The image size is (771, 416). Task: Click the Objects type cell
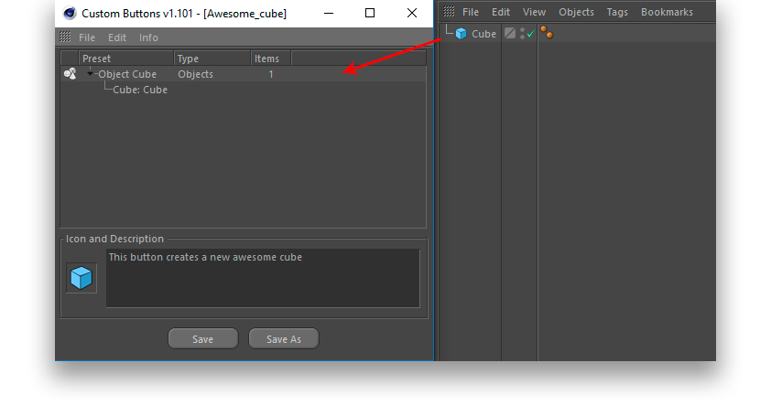point(196,74)
